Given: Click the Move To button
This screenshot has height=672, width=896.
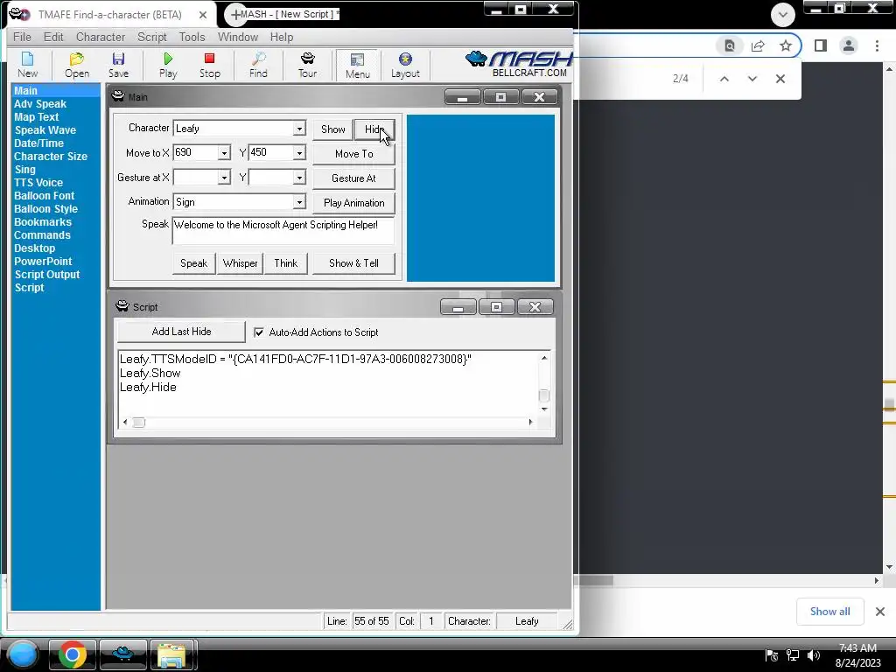Looking at the screenshot, I should 353,154.
